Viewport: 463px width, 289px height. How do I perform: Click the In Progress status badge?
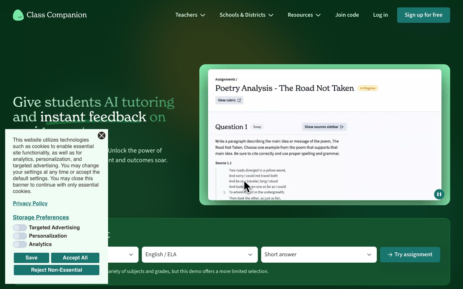368,88
